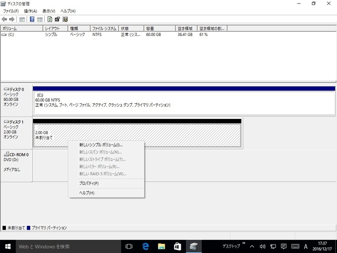
Task: Open Task View in the taskbar
Action: (x=129, y=247)
